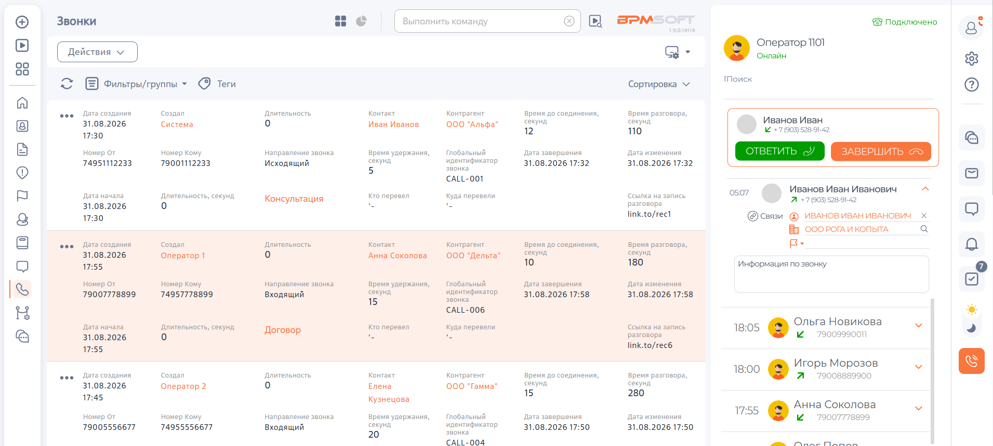The width and height of the screenshot is (993, 446).
Task: Clear the command input with X icon
Action: (569, 21)
